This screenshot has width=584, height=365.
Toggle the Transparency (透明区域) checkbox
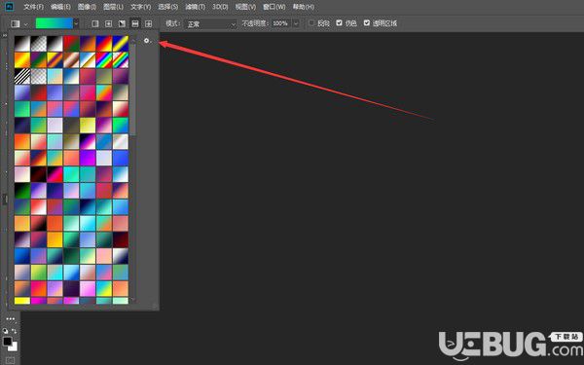click(x=367, y=23)
